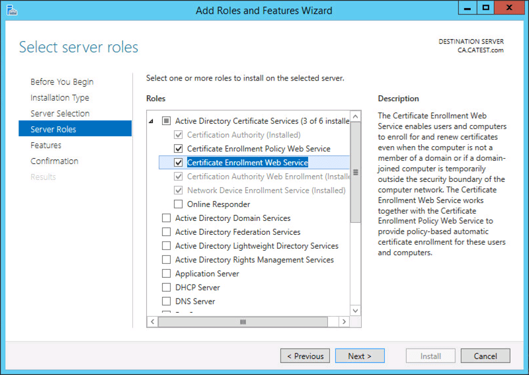Click the Next button
This screenshot has width=529, height=375.
[x=360, y=356]
